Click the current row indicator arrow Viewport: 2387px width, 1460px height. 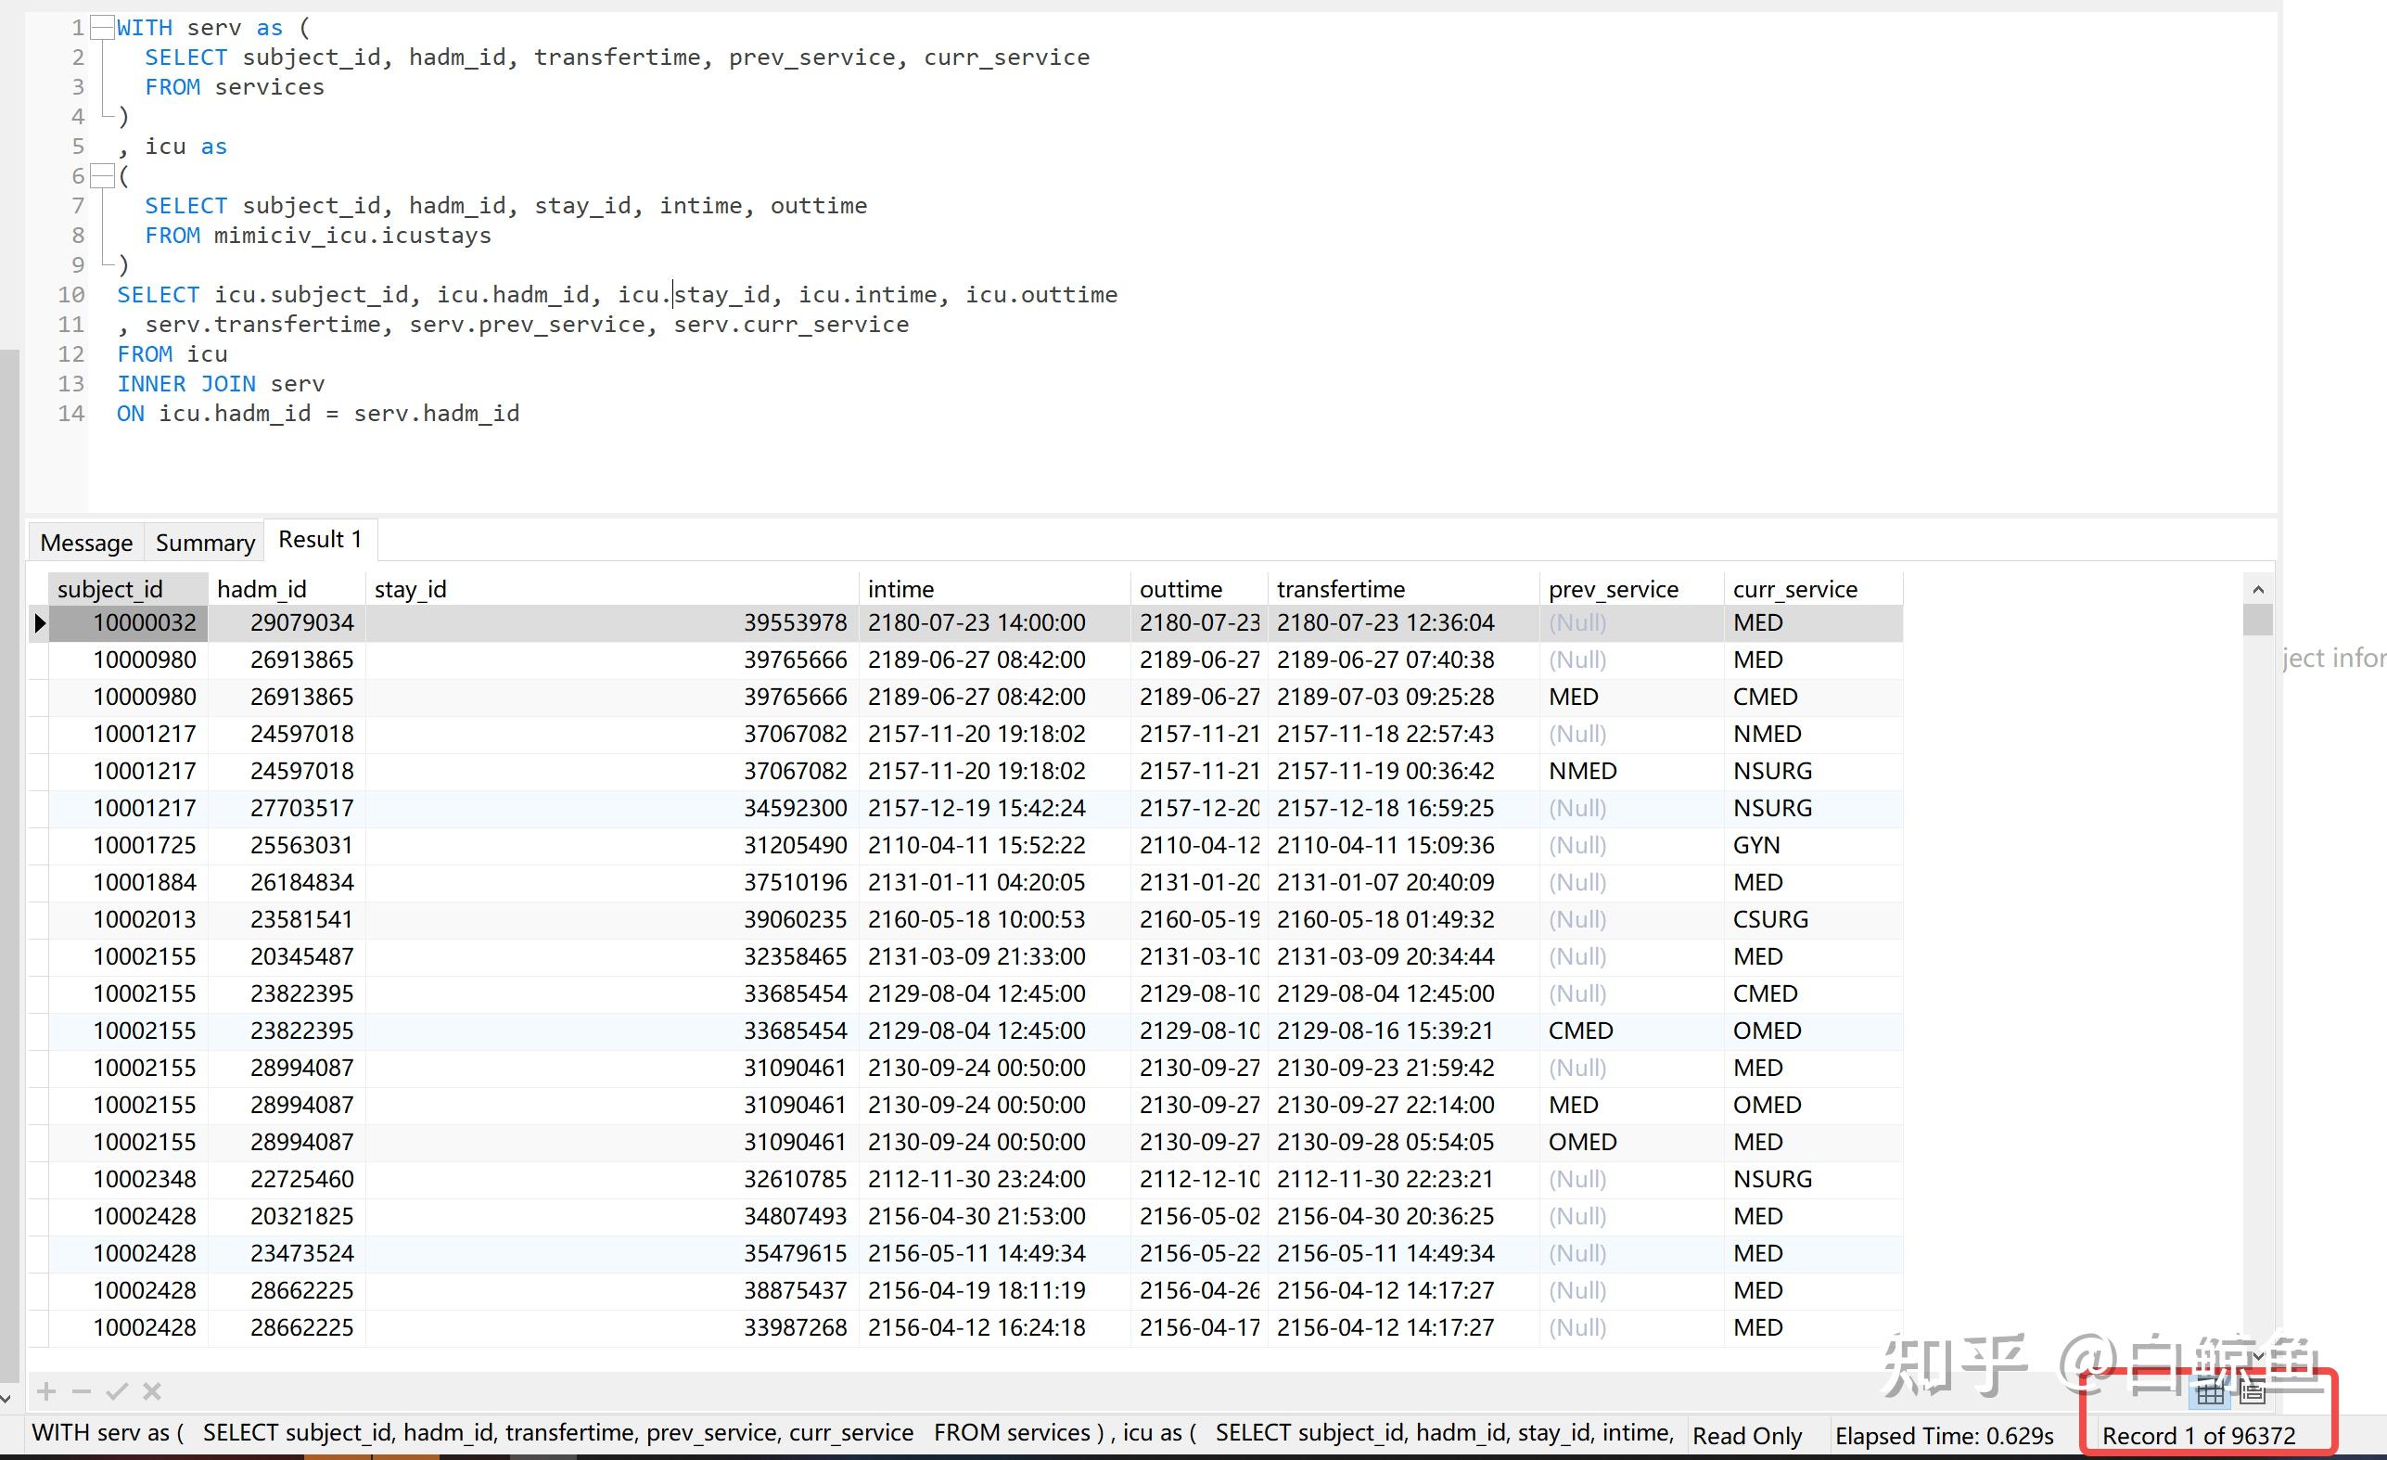coord(40,623)
